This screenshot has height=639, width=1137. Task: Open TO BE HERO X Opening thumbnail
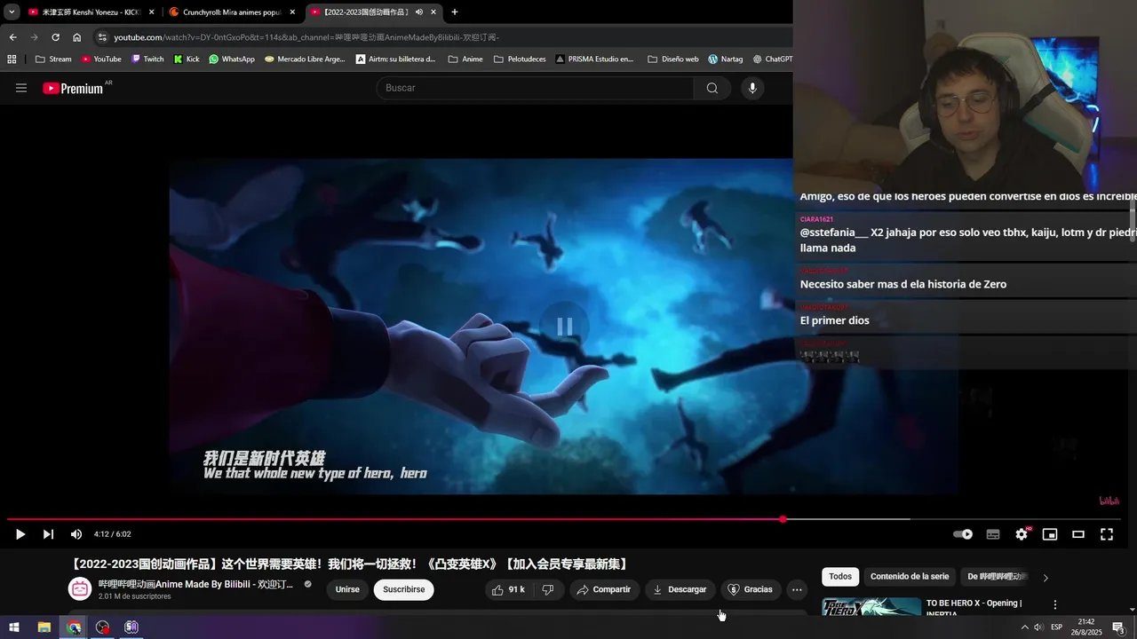[871, 606]
